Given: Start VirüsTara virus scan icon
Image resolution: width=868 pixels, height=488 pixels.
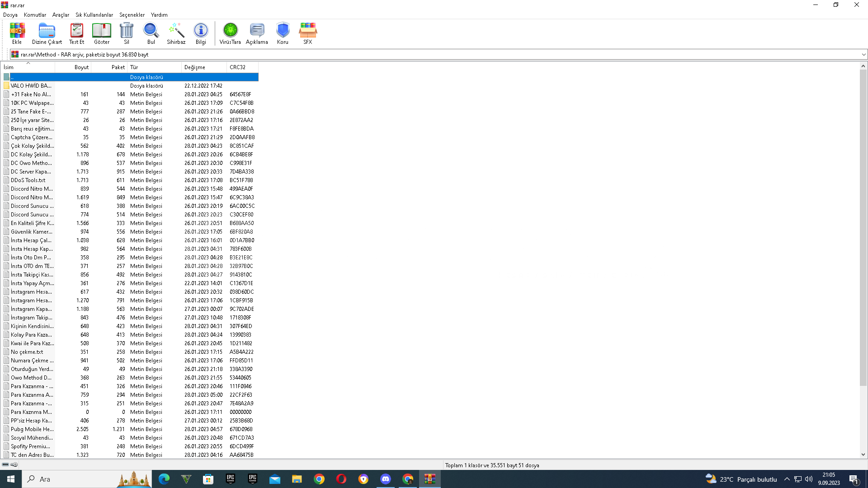Looking at the screenshot, I should [x=230, y=33].
